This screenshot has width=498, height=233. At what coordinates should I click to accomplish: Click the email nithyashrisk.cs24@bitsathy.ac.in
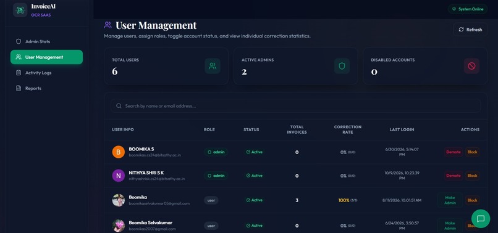(156, 179)
